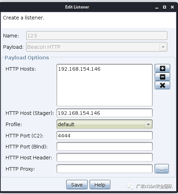
Task: Minimize the Edit Listener window
Action: (x=157, y=7)
